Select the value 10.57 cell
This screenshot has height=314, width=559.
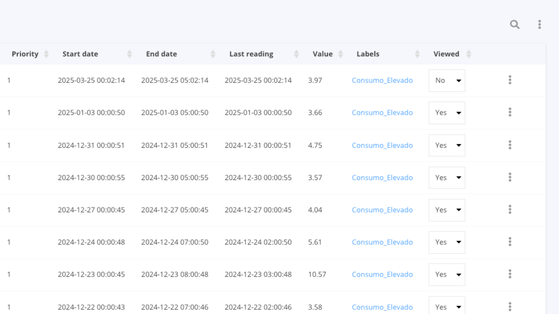point(317,274)
